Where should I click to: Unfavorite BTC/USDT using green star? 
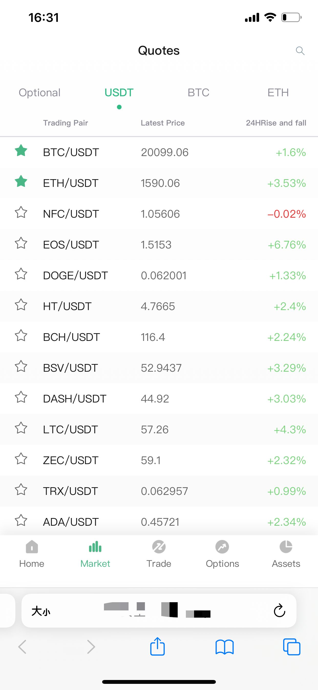(x=21, y=150)
